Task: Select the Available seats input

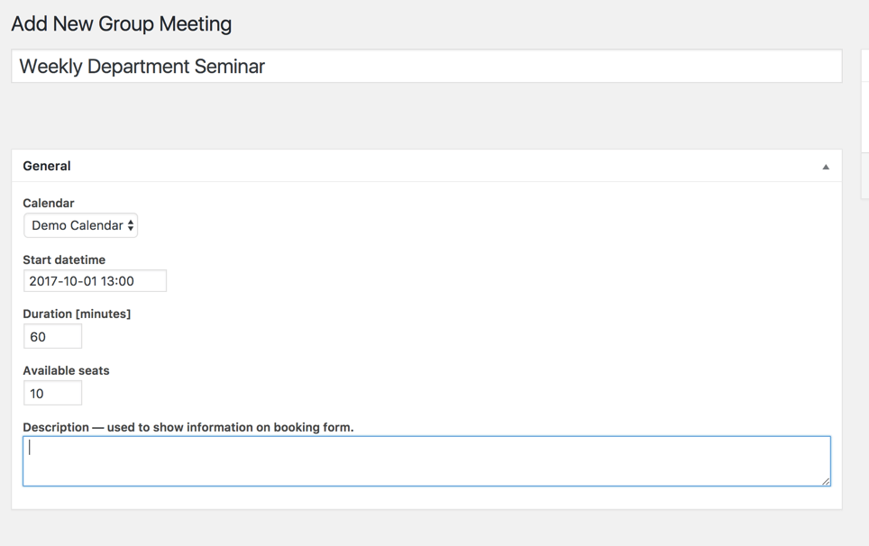Action: 52,393
